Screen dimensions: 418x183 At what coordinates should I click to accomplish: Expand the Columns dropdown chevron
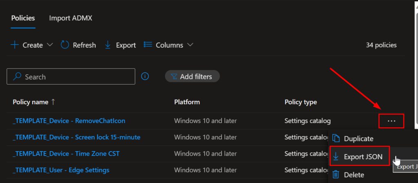pos(190,45)
